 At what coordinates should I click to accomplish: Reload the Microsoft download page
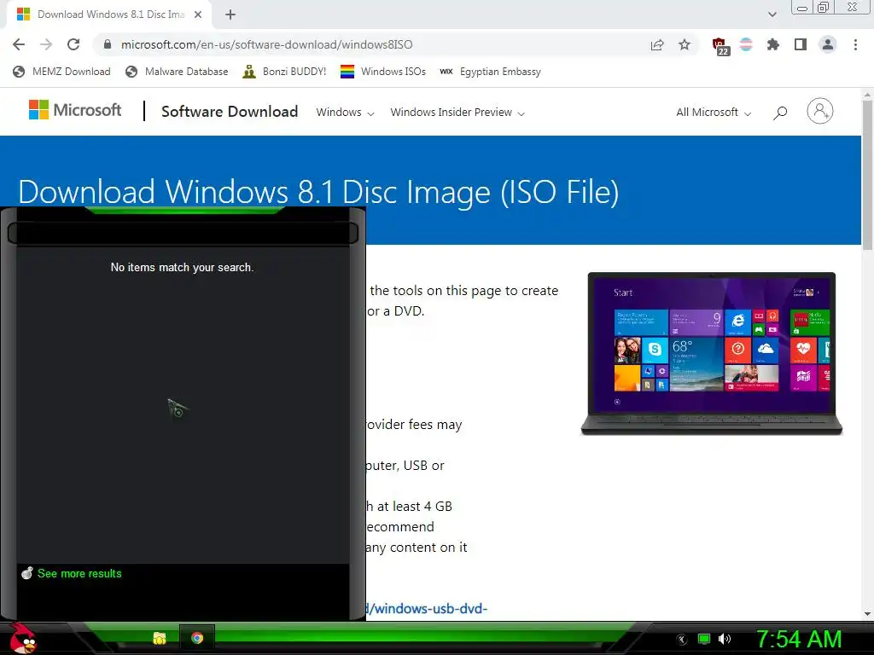(x=73, y=44)
